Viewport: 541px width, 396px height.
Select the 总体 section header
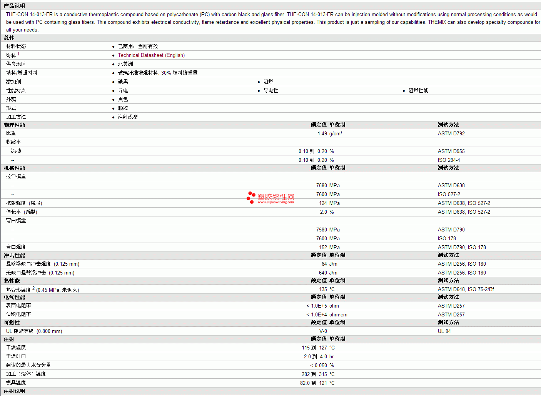click(9, 38)
